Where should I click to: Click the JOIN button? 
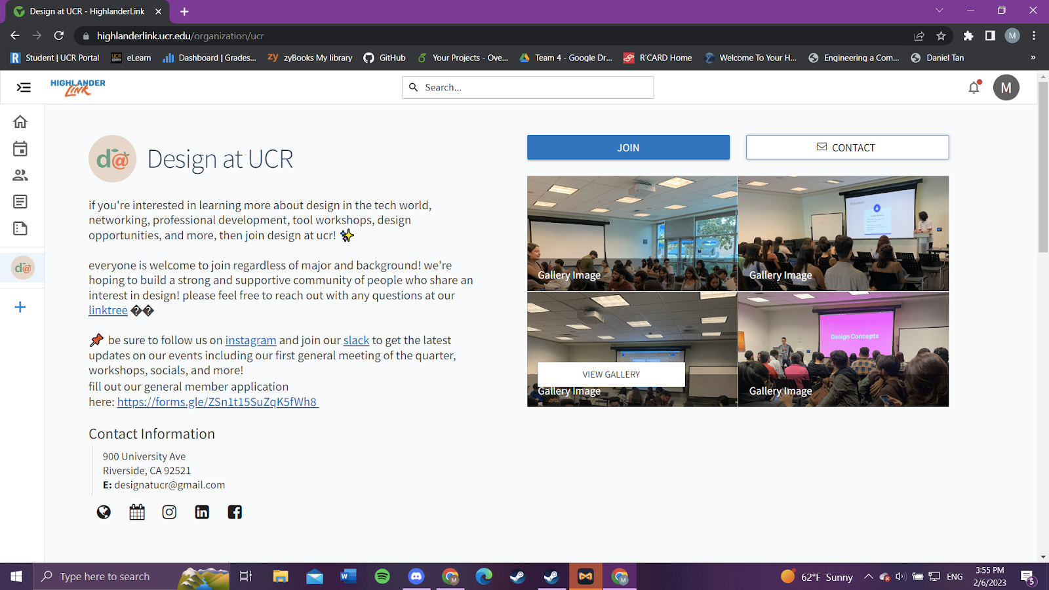[x=628, y=147]
